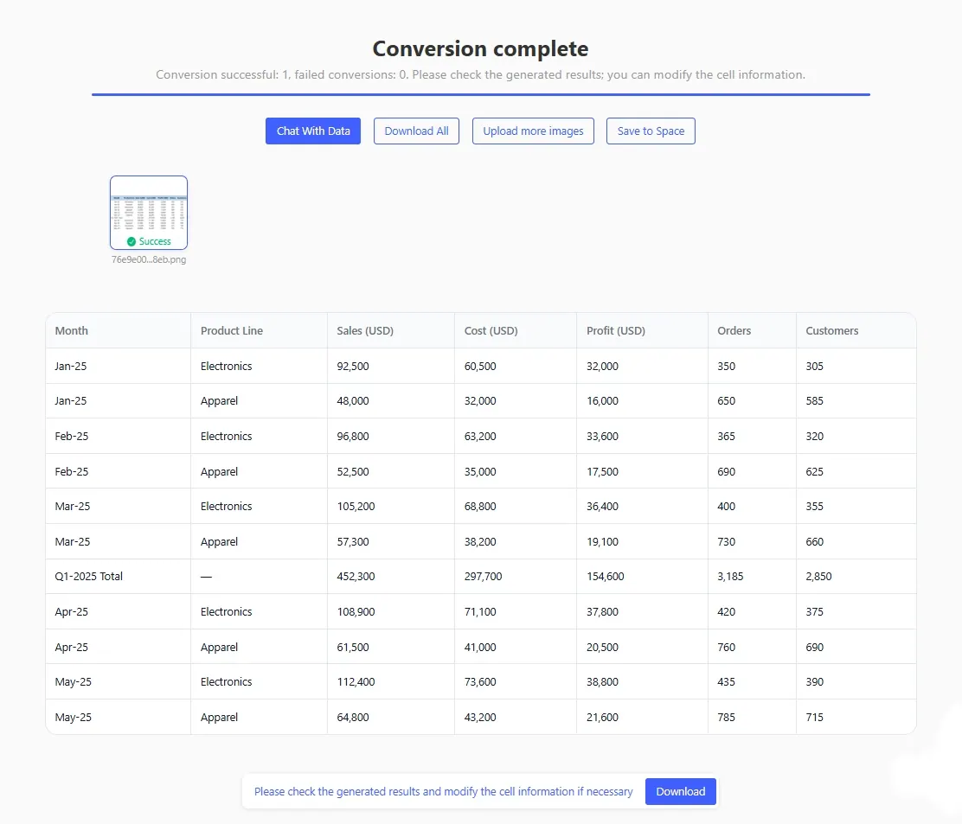Select the uploaded image thumbnail preview
Image resolution: width=962 pixels, height=824 pixels.
pos(149,208)
